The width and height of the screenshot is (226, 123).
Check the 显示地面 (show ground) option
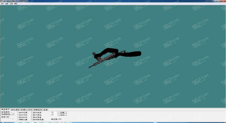32,113
